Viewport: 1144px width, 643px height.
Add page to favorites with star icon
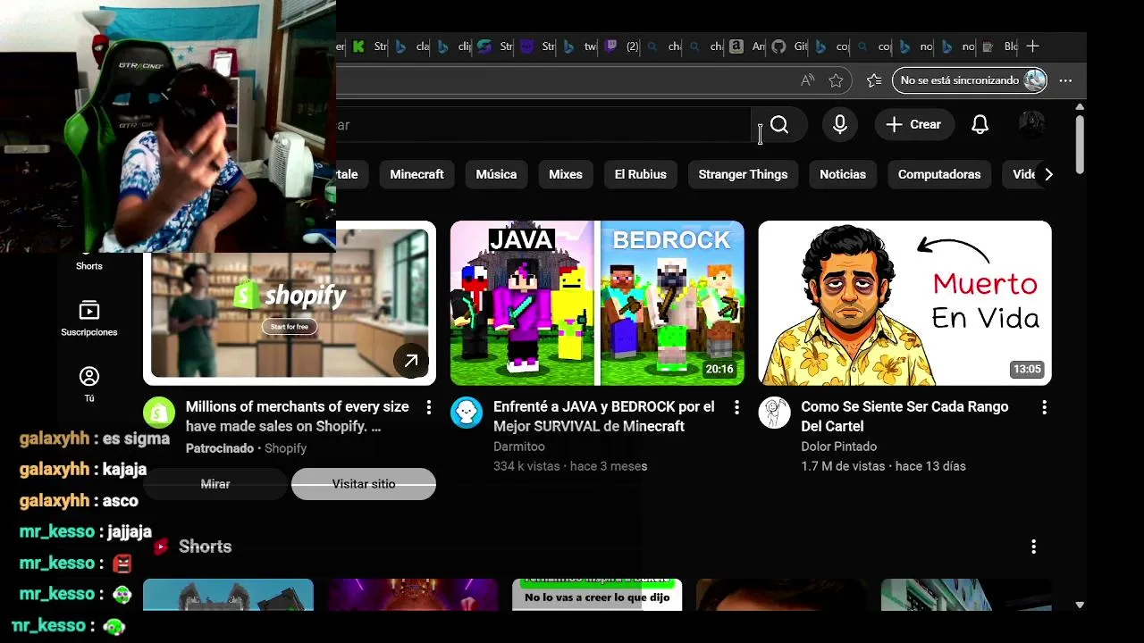click(x=836, y=80)
